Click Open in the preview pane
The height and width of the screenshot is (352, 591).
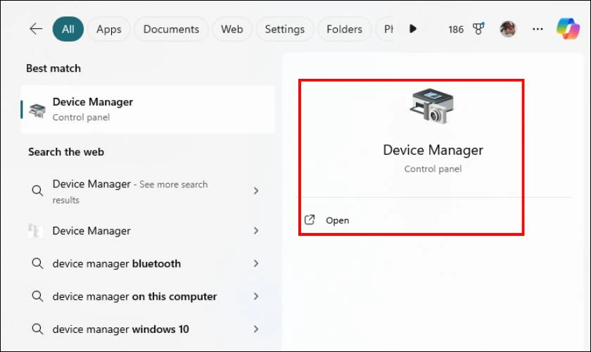pos(337,220)
